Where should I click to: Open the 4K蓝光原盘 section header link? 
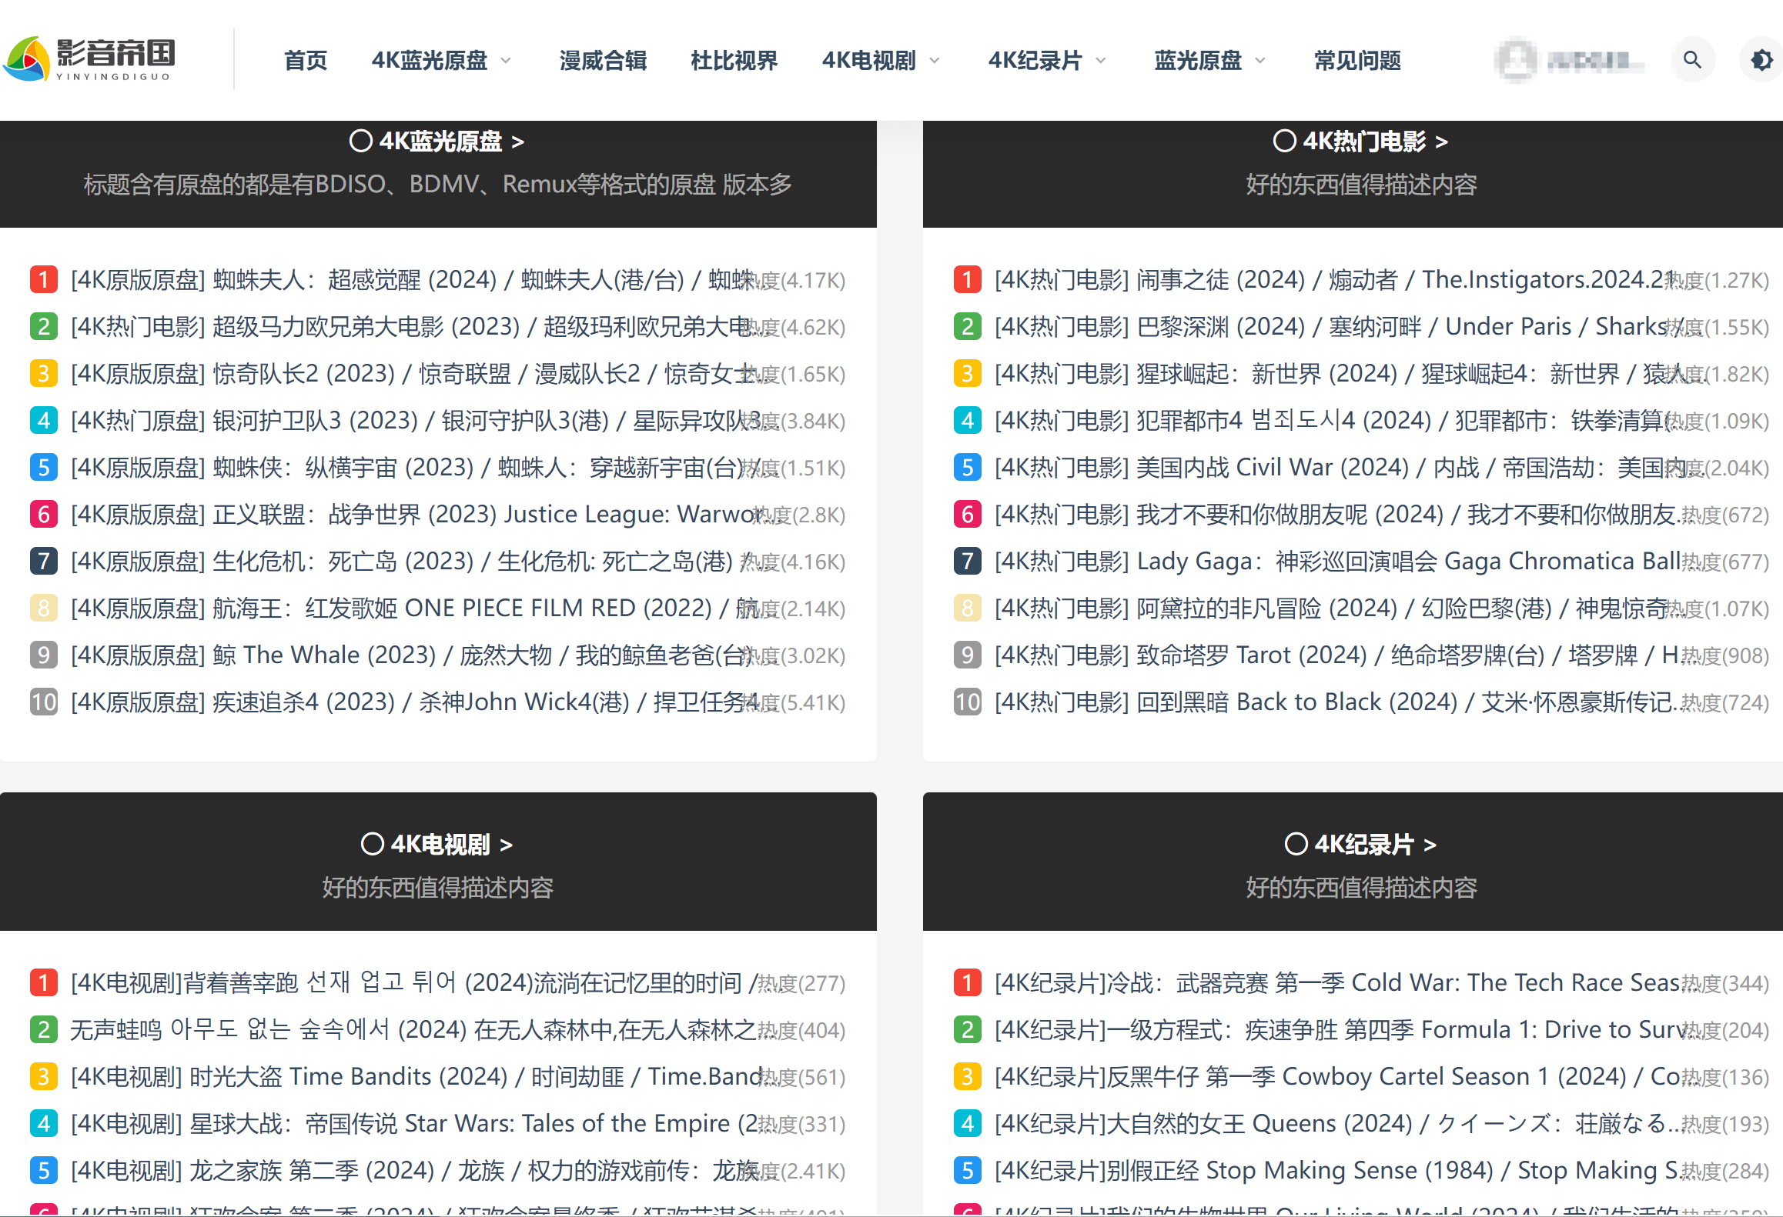(452, 142)
